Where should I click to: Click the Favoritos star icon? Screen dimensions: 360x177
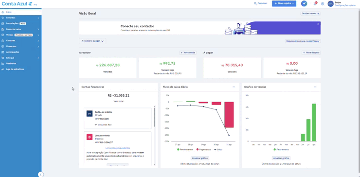pos(2,18)
